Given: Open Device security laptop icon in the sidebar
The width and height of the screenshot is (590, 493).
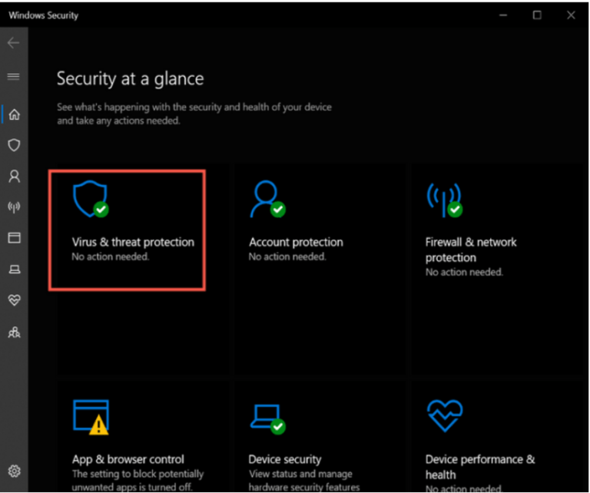Looking at the screenshot, I should click(x=15, y=270).
